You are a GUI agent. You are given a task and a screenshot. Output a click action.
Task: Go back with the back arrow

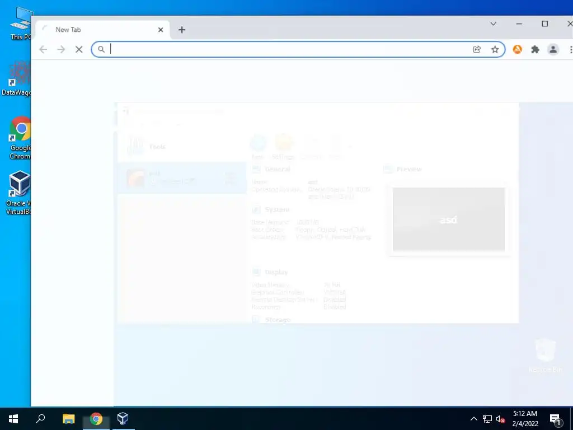click(x=43, y=49)
